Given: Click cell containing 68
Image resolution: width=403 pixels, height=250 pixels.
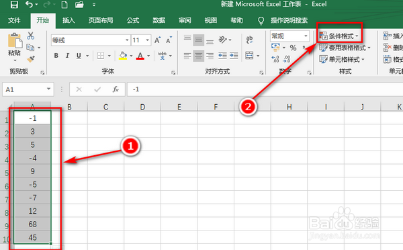Looking at the screenshot, I should (32, 224).
